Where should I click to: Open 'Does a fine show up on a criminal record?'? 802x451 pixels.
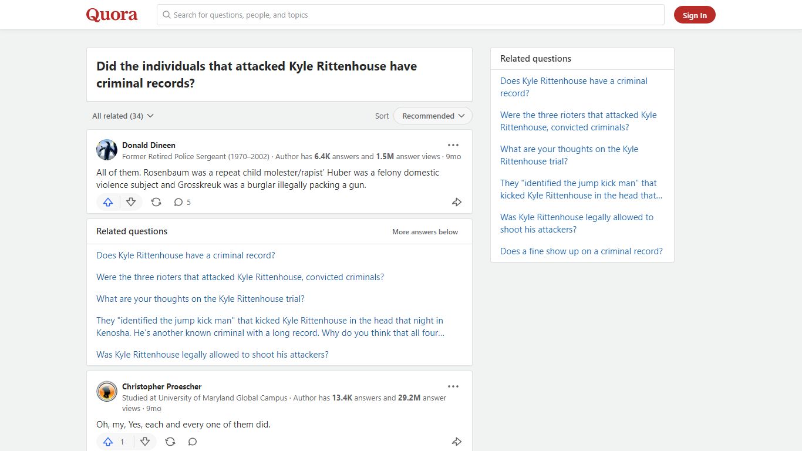[581, 251]
